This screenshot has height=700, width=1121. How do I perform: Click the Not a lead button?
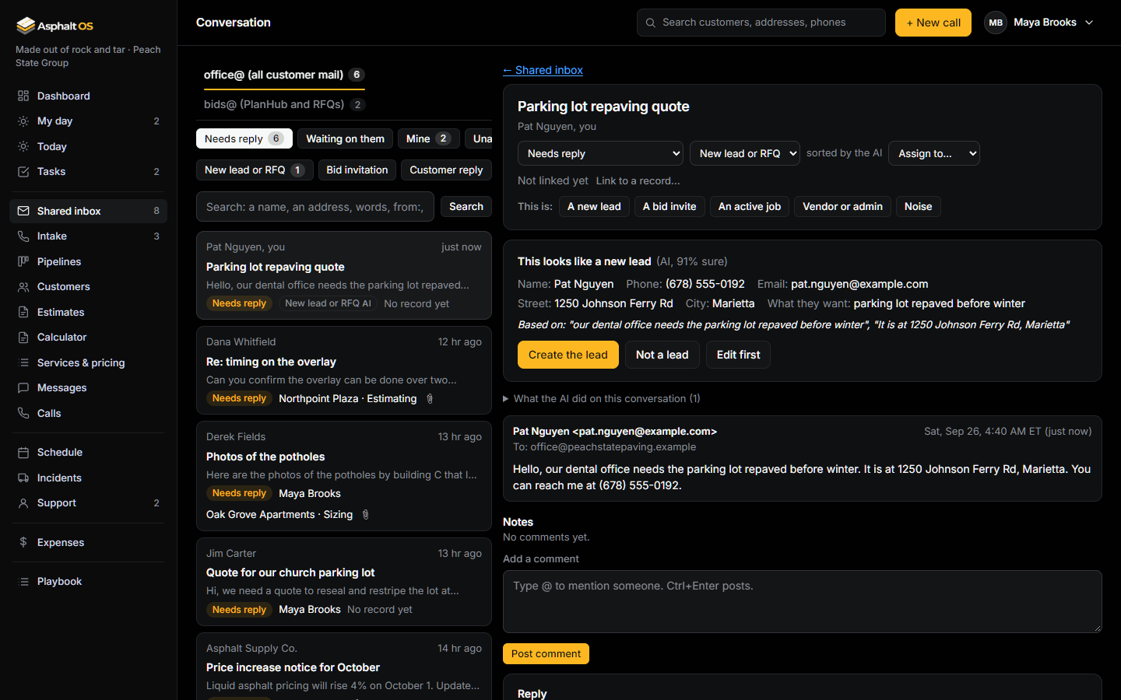click(x=662, y=355)
